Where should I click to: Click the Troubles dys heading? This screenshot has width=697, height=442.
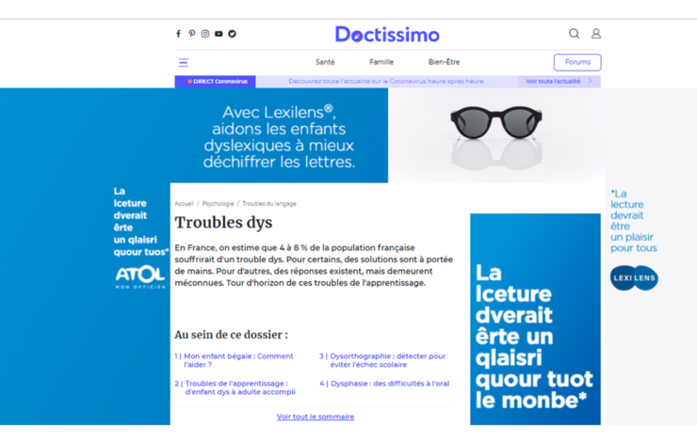click(223, 222)
